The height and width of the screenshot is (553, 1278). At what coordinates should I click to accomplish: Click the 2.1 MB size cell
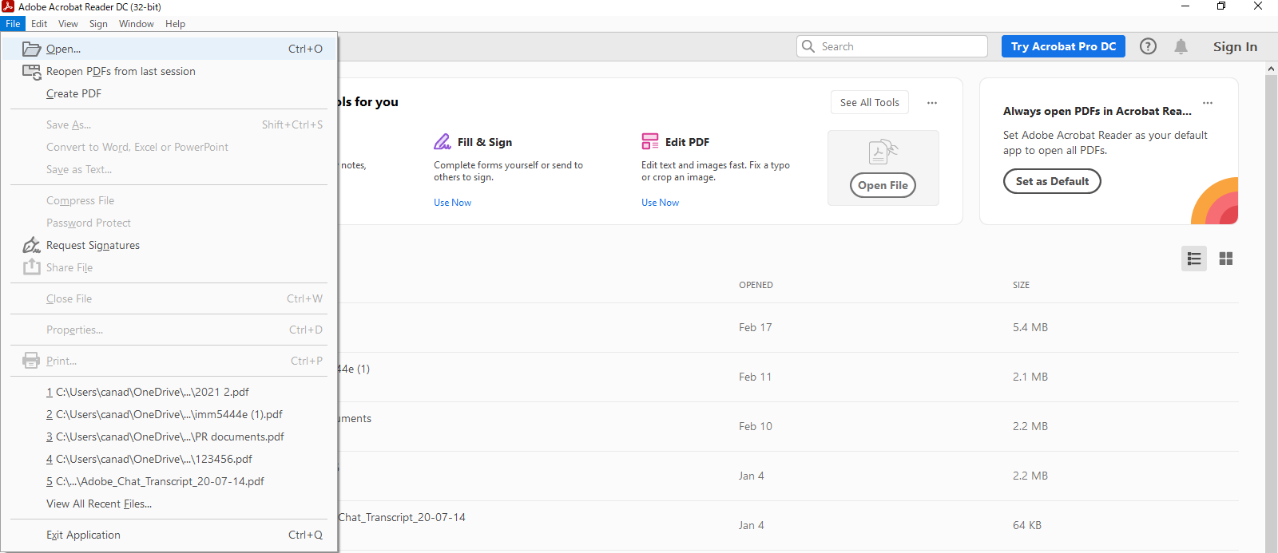pyautogui.click(x=1030, y=377)
